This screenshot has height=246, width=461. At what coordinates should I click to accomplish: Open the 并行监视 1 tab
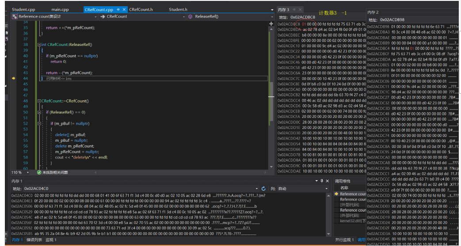pos(345,240)
